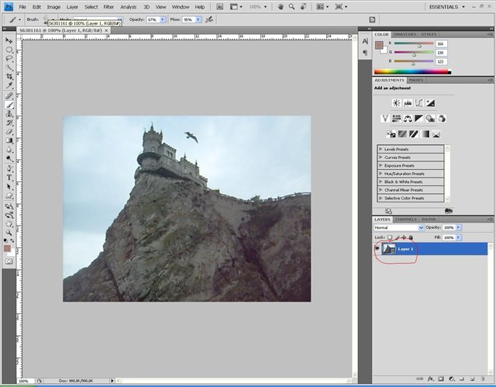Open ESSENTIALS workspace dropdown
The height and width of the screenshot is (387, 496).
point(447,7)
